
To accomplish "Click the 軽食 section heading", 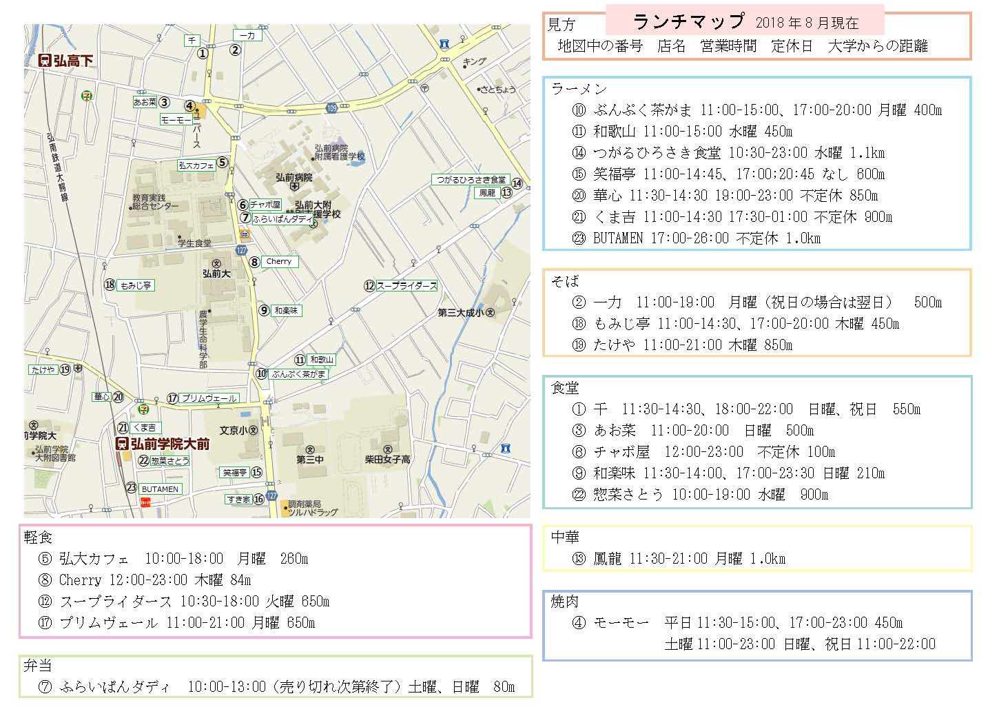I will (x=38, y=537).
